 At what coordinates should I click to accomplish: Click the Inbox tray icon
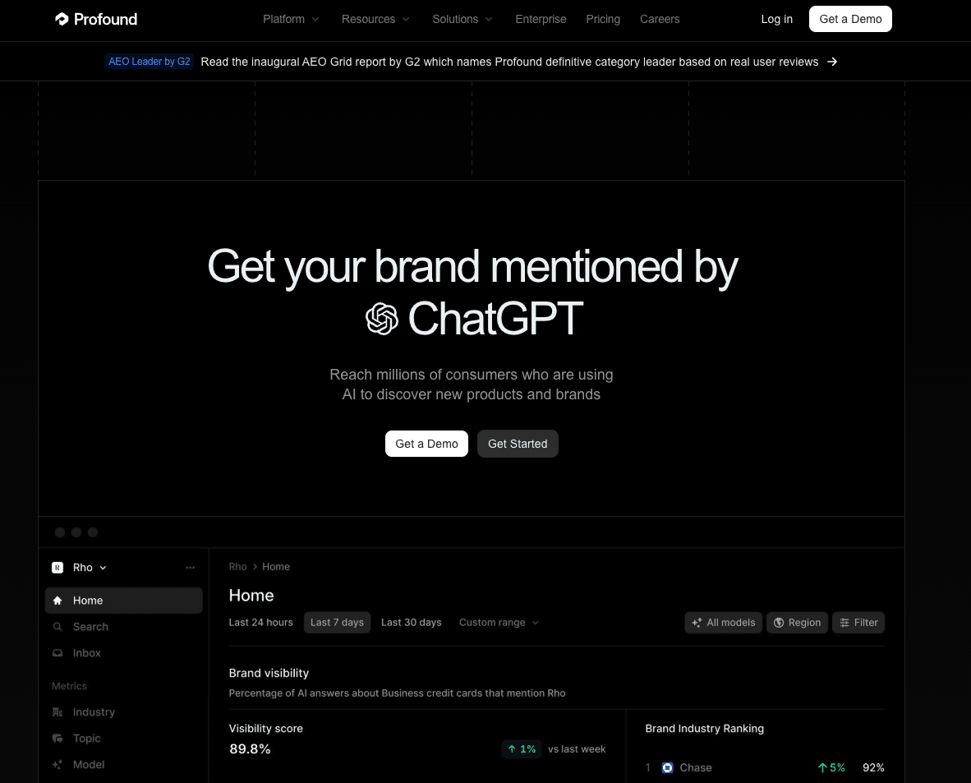coord(58,653)
